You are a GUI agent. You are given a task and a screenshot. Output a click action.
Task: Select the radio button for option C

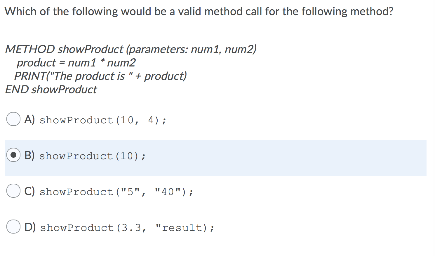tap(13, 191)
